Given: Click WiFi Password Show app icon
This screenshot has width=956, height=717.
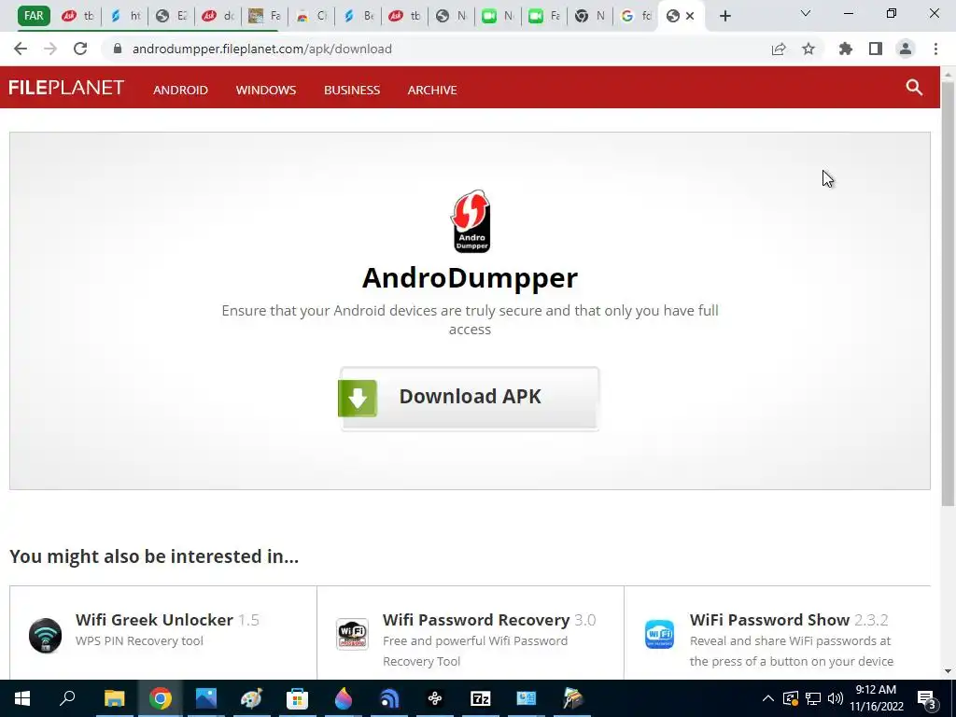Looking at the screenshot, I should (x=660, y=634).
